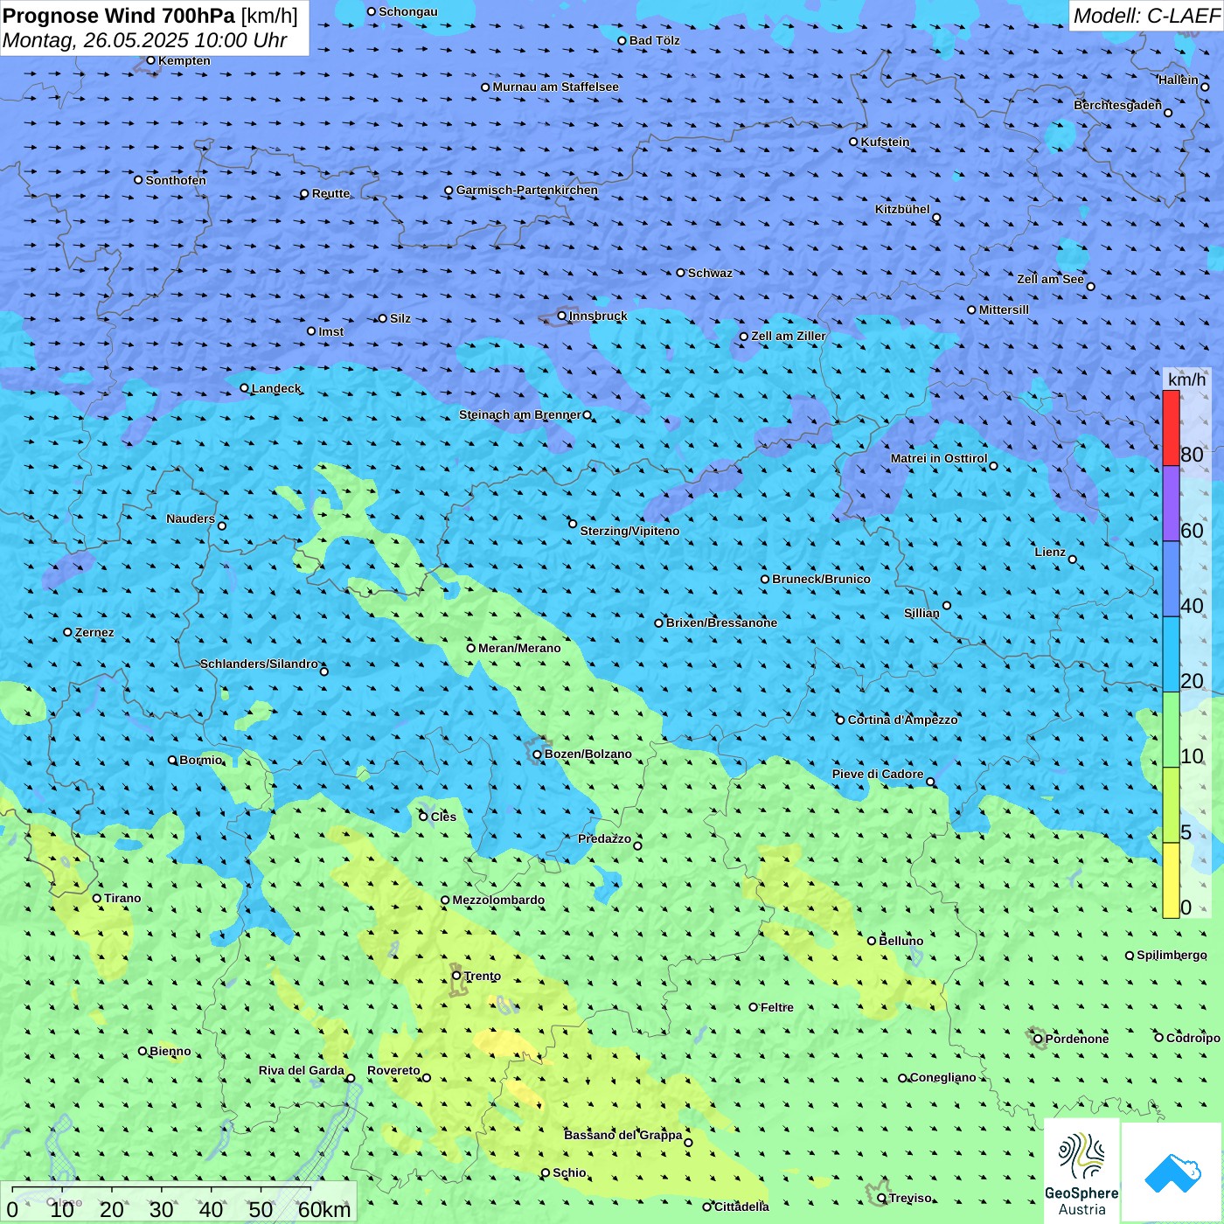Click the Kempten location marker
The image size is (1224, 1224).
pos(151,60)
